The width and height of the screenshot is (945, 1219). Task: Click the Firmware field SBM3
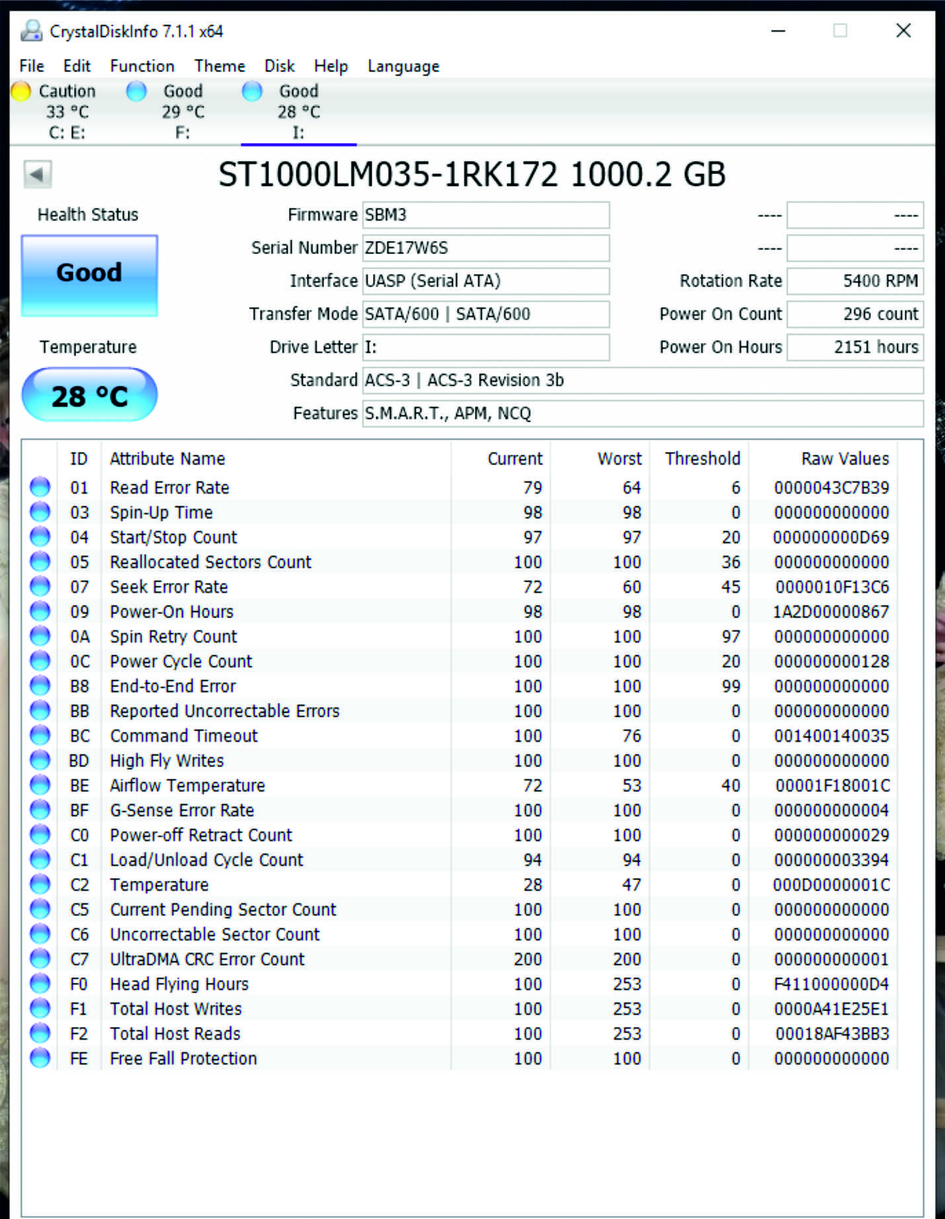point(485,215)
